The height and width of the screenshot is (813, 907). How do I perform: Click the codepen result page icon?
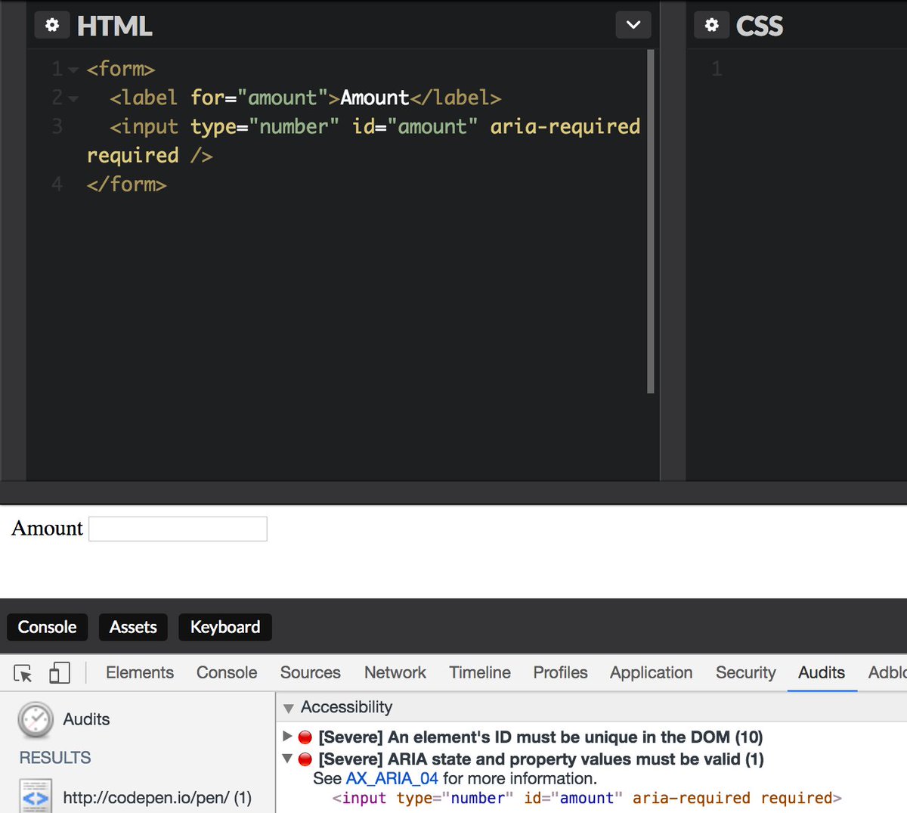pyautogui.click(x=36, y=796)
